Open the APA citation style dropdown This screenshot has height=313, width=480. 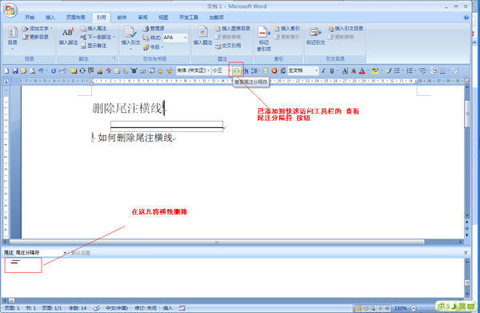coord(186,38)
